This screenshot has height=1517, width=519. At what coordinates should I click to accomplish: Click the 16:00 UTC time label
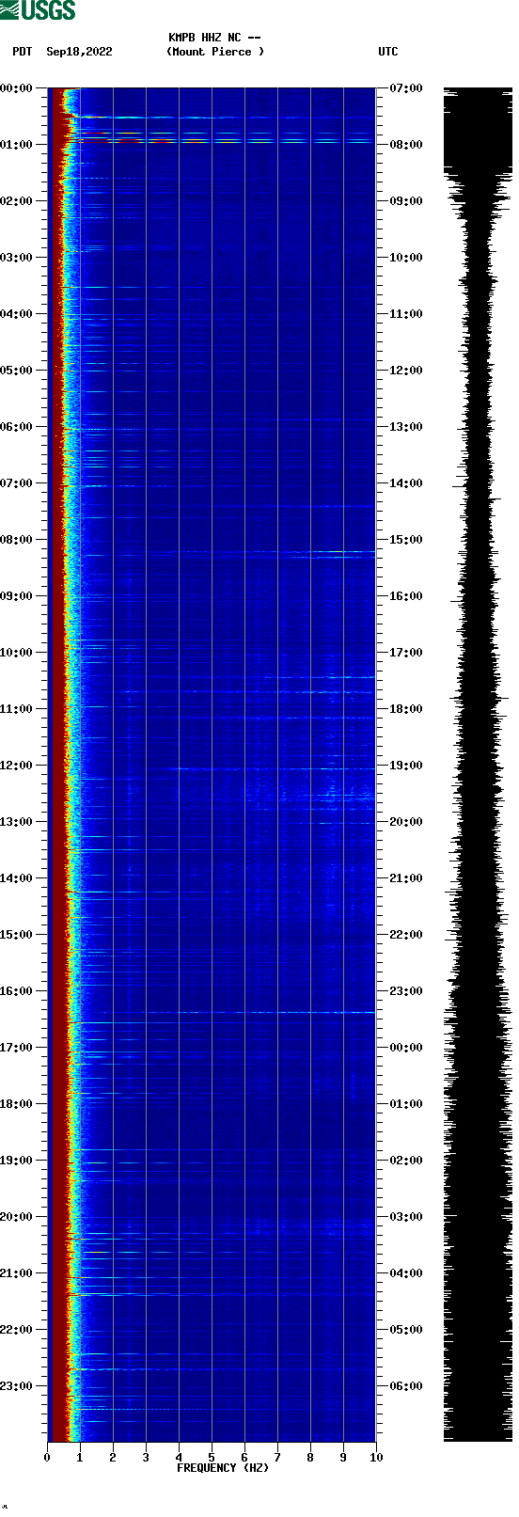[406, 596]
